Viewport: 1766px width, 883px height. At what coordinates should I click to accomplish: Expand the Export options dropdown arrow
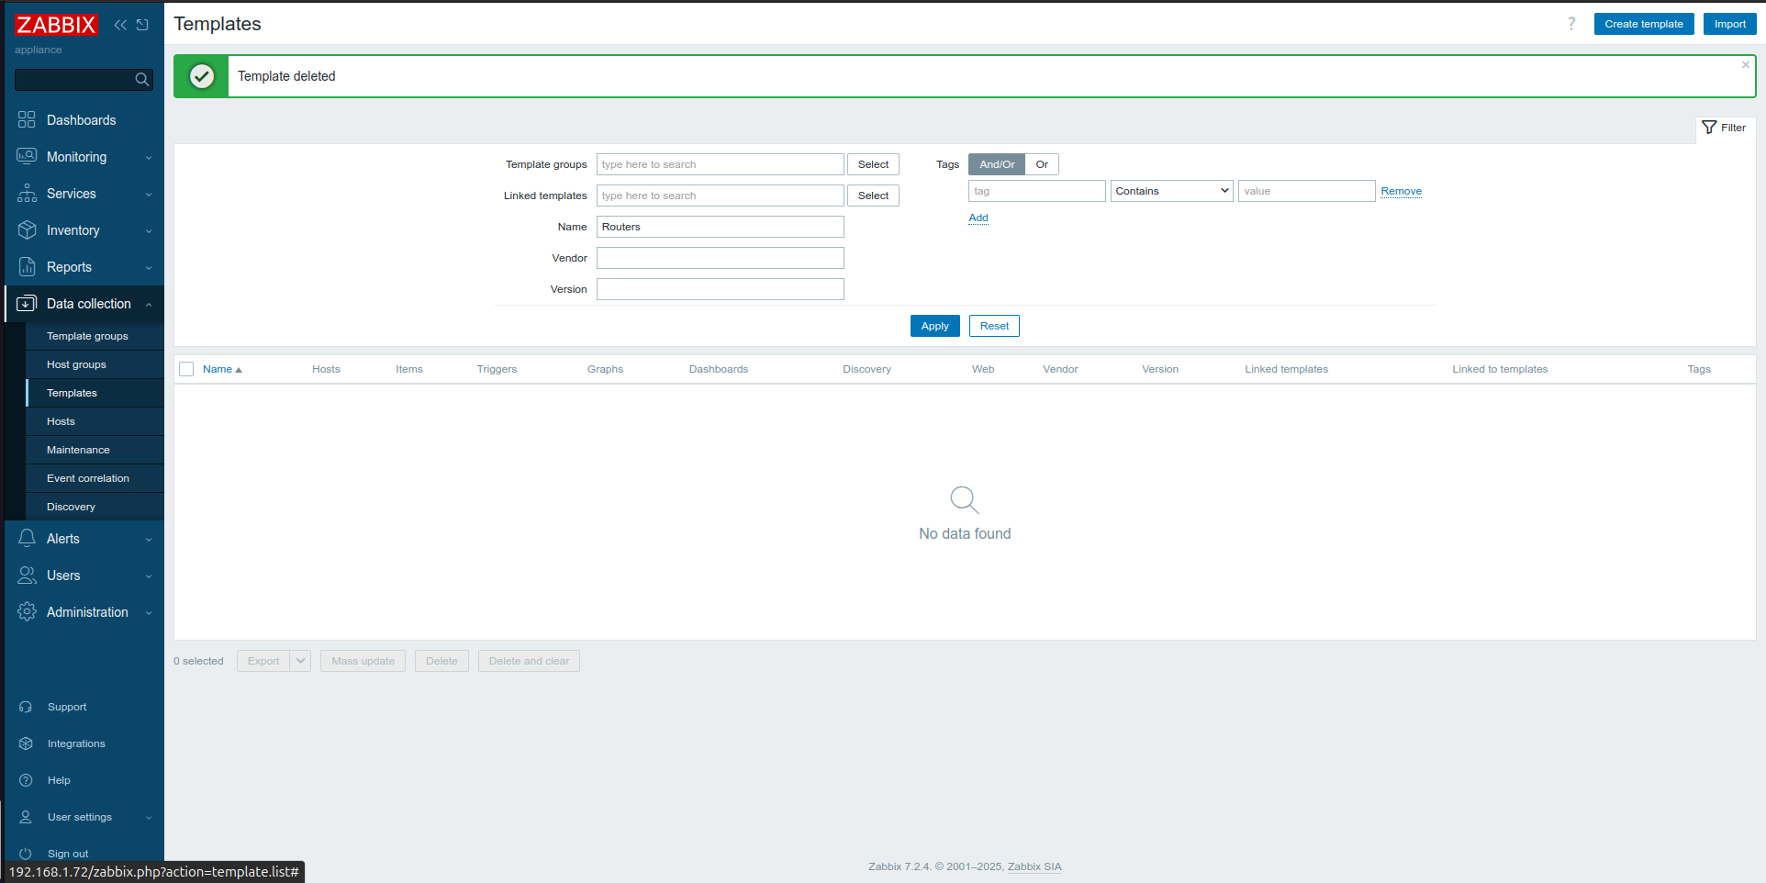(299, 660)
